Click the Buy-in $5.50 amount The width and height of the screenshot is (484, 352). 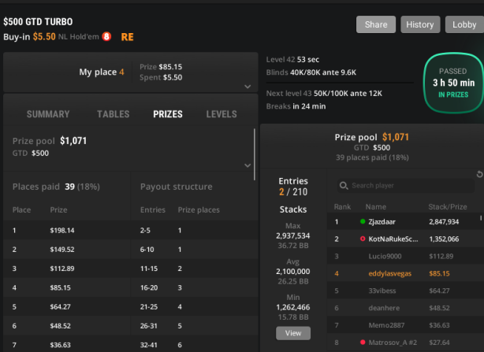44,37
